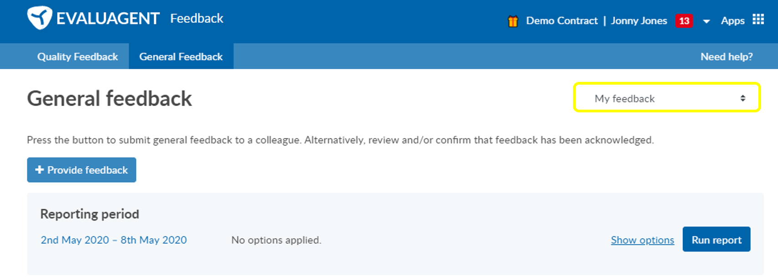Expand the user account dropdown arrow
This screenshot has width=778, height=278.
coord(706,21)
